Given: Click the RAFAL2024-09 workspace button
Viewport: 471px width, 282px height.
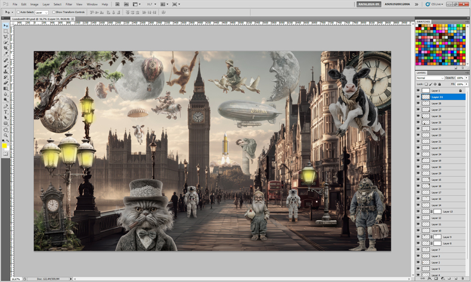Looking at the screenshot, I should tap(369, 4).
